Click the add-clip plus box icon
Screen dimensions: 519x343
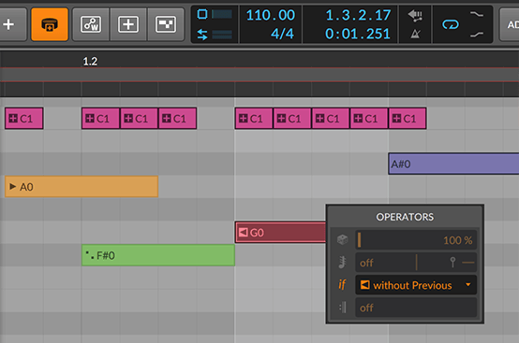pyautogui.click(x=128, y=24)
